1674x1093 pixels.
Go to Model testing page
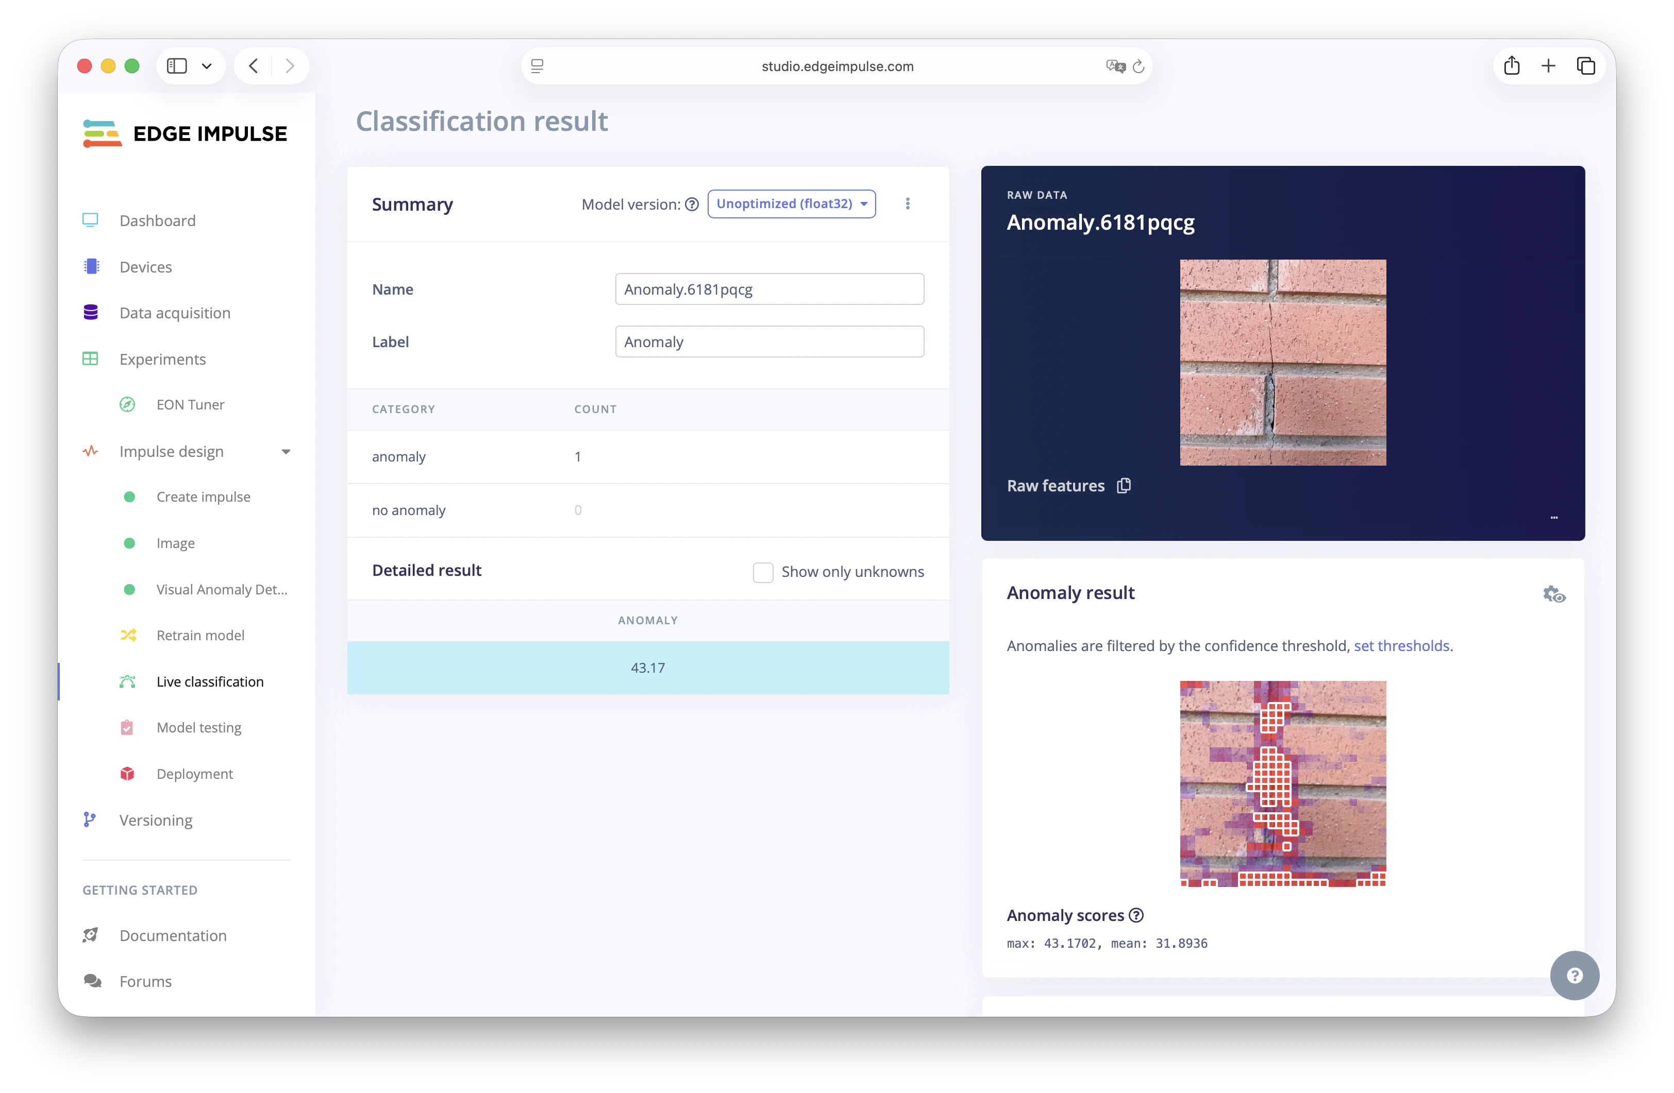point(198,727)
